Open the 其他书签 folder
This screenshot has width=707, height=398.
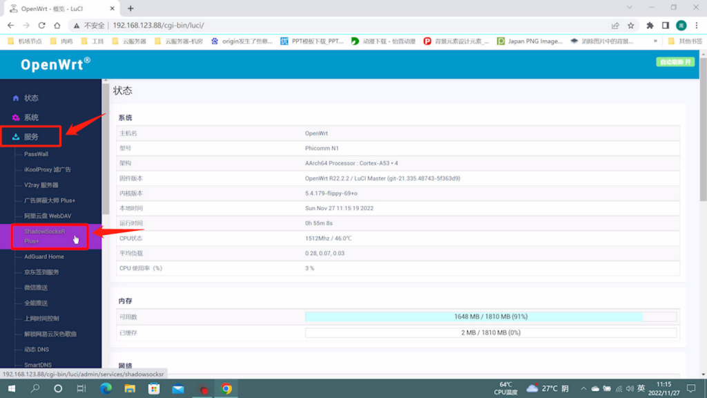[686, 41]
